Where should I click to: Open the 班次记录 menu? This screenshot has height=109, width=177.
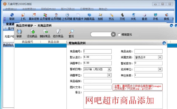[x=68, y=9]
